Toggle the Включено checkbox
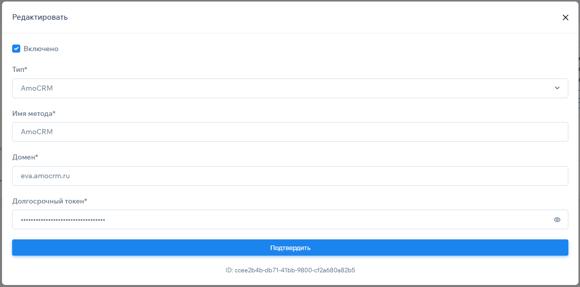Viewport: 580px width, 287px height. 16,49
